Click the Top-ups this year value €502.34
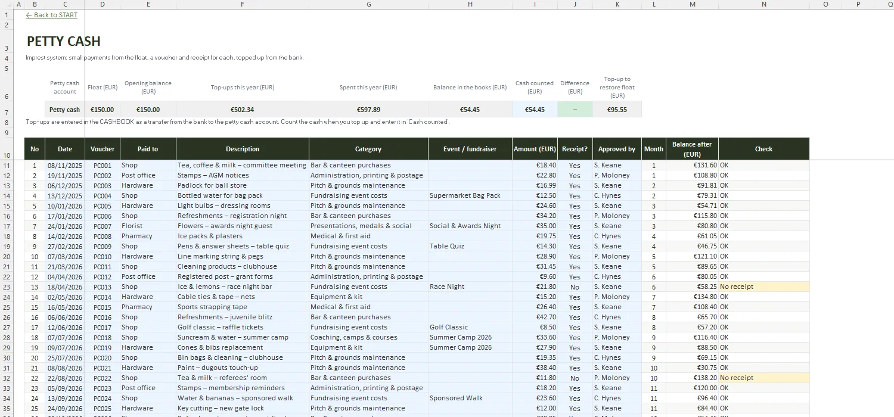This screenshot has height=417, width=894. (243, 110)
